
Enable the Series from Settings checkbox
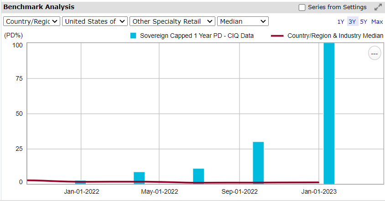pyautogui.click(x=302, y=7)
